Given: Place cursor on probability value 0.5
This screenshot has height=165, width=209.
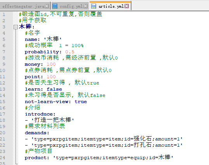Looking at the screenshot, I should point(70,52).
